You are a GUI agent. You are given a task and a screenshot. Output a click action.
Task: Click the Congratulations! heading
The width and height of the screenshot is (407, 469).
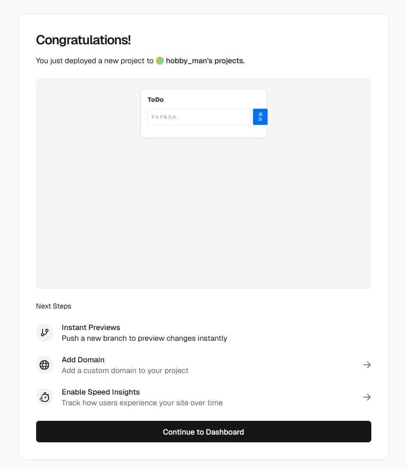[x=83, y=40]
